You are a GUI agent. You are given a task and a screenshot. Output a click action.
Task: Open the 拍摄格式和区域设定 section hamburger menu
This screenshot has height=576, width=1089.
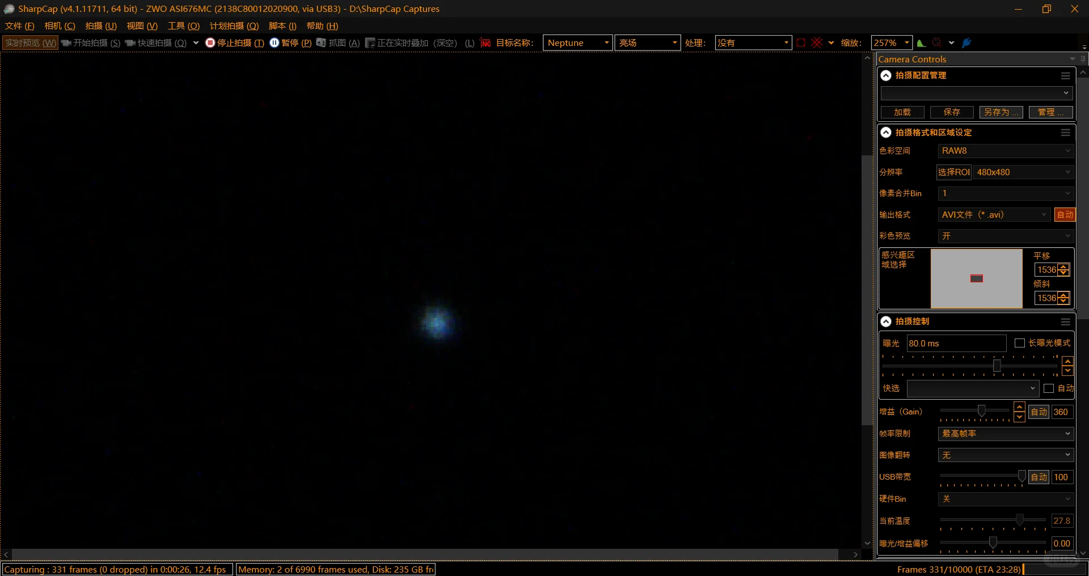click(1066, 133)
